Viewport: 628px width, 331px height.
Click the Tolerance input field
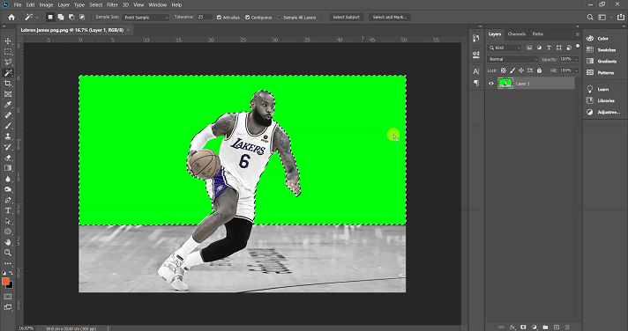tap(205, 18)
